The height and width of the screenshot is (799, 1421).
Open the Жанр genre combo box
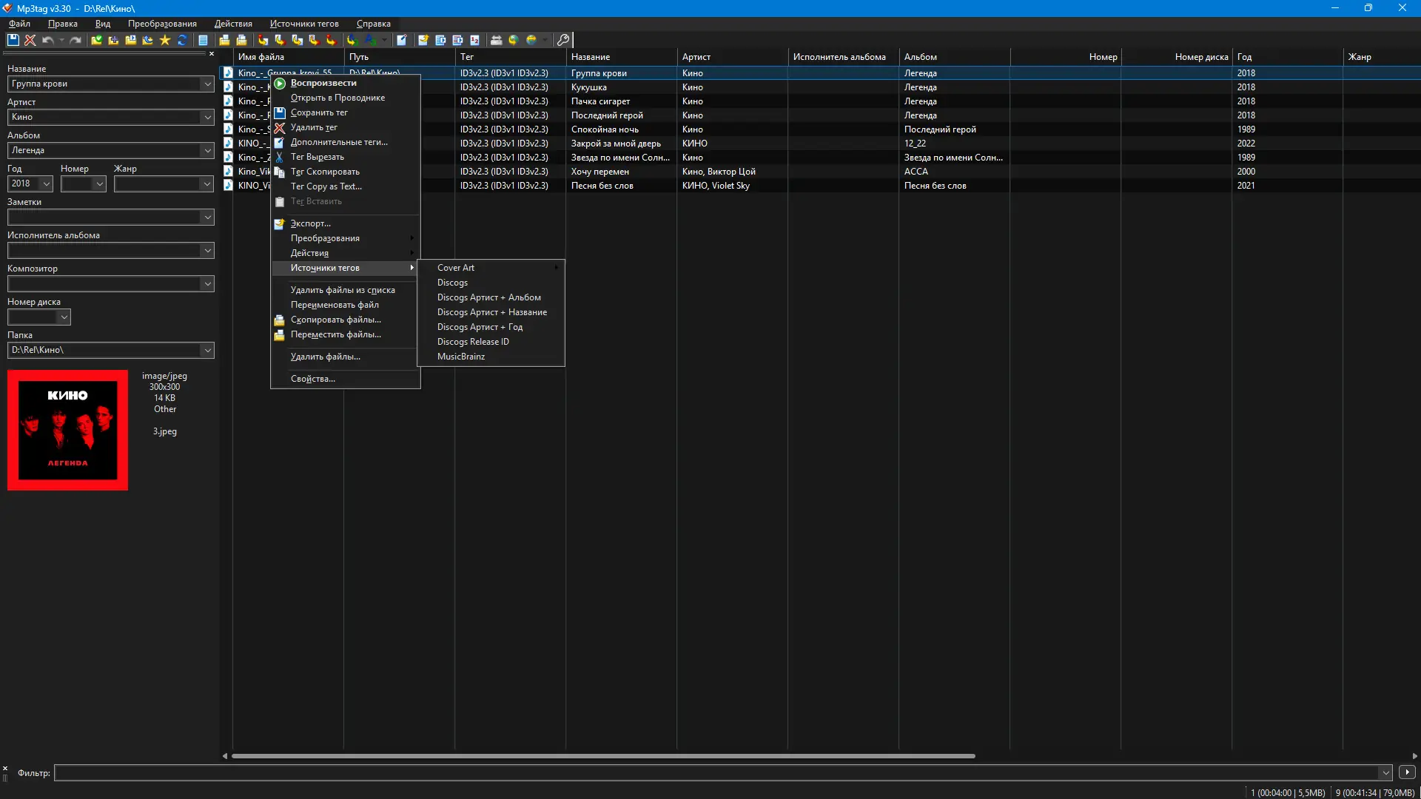(x=206, y=183)
